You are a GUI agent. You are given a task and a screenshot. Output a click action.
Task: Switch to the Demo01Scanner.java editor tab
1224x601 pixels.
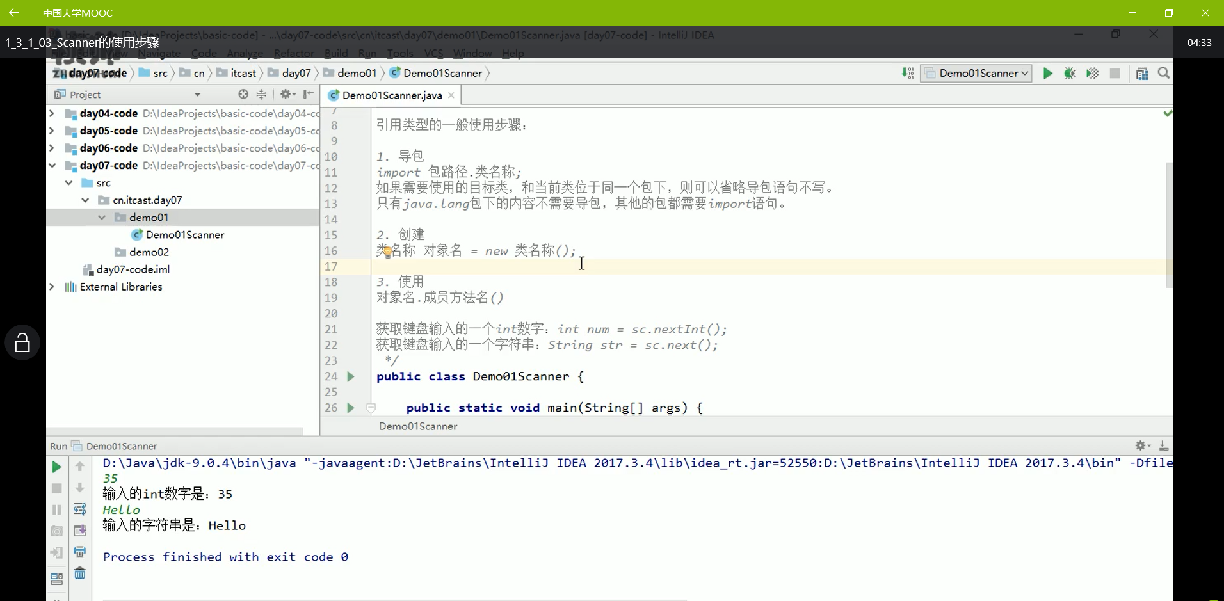click(392, 95)
